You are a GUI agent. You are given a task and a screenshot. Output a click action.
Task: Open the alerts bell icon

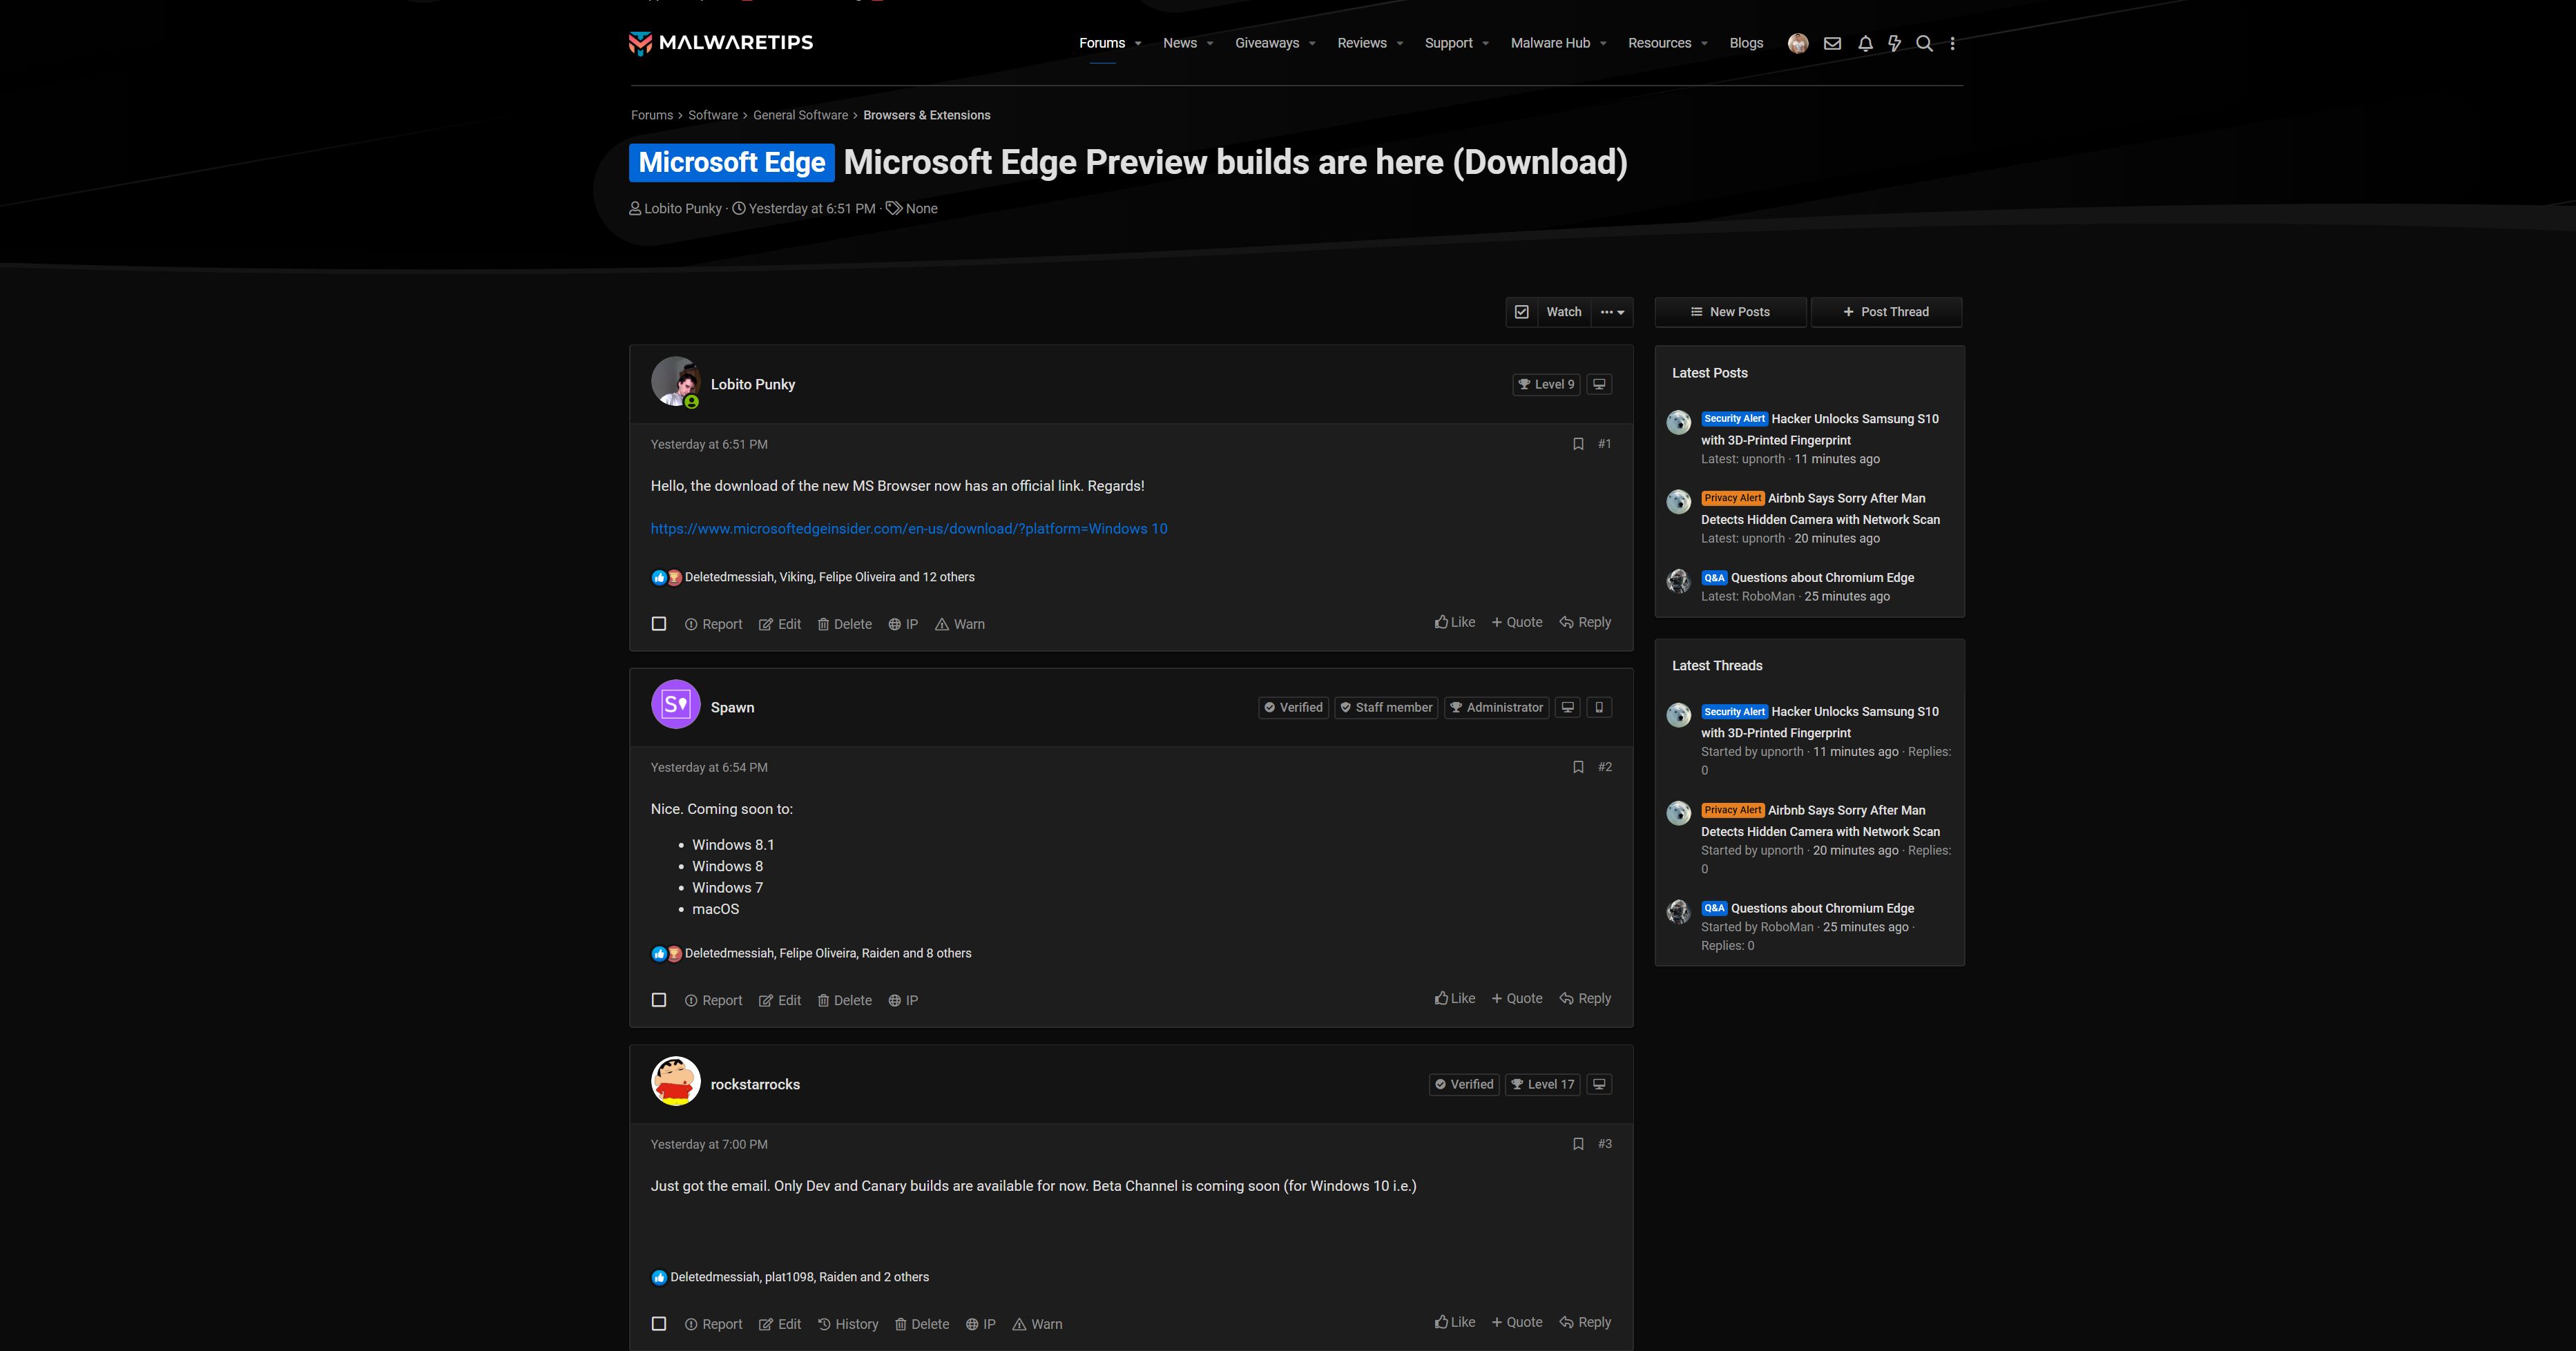pyautogui.click(x=1865, y=43)
